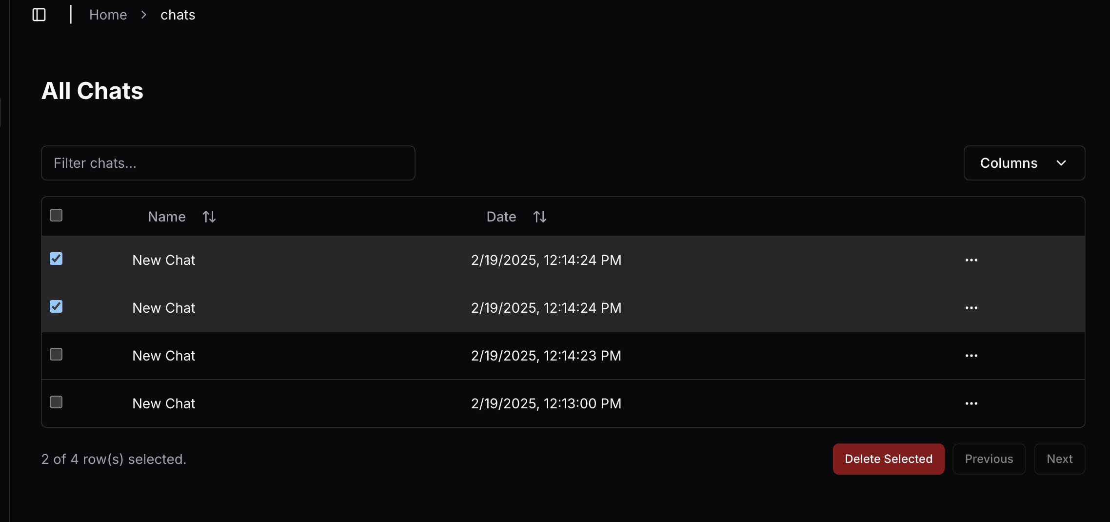Click the Next page button
Viewport: 1110px width, 522px height.
(1059, 459)
